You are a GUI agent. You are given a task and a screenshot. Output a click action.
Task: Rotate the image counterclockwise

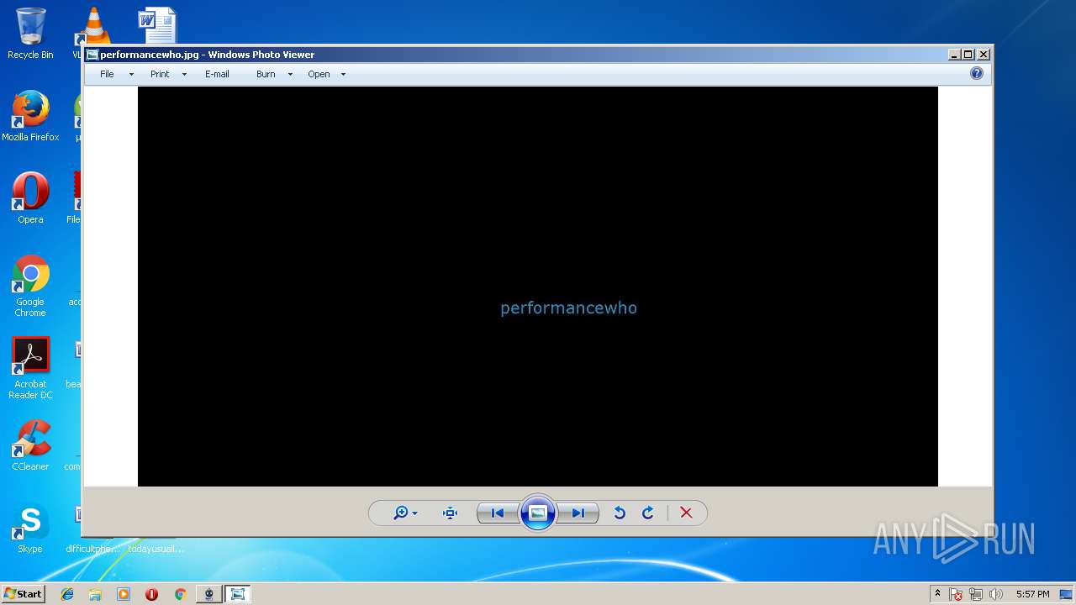point(620,513)
